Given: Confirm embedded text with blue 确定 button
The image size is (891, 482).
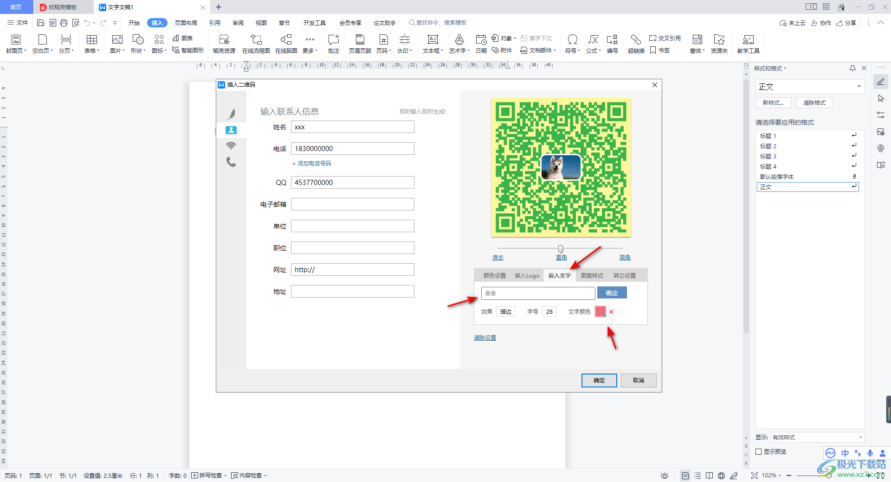Looking at the screenshot, I should pyautogui.click(x=612, y=293).
